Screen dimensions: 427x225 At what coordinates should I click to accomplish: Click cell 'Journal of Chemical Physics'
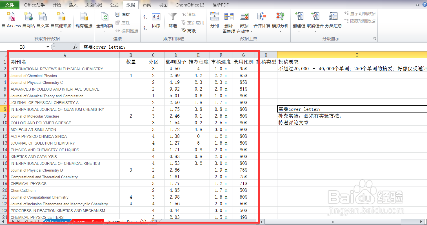click(x=65, y=76)
